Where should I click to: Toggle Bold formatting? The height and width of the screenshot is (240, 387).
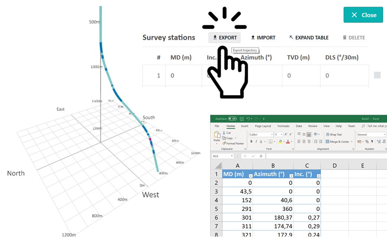pyautogui.click(x=251, y=141)
